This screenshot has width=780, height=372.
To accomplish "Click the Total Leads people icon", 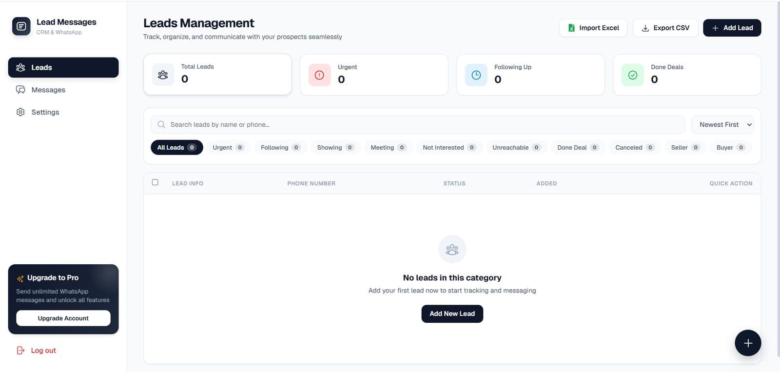I will (x=163, y=75).
